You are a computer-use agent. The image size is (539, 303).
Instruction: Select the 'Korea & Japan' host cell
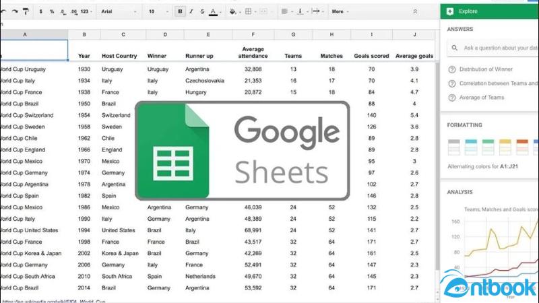click(120, 253)
